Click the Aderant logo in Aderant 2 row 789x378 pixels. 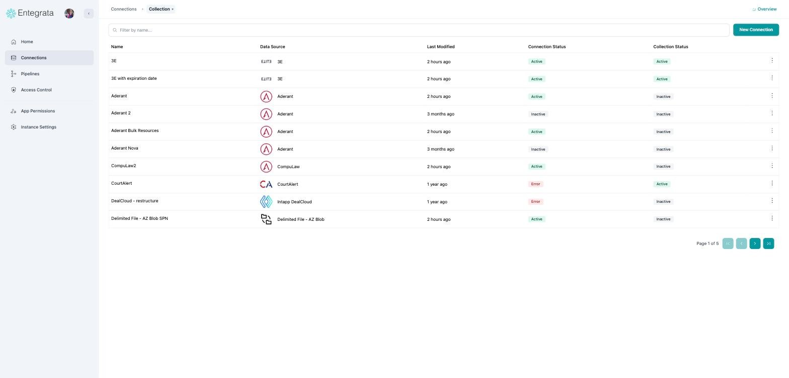point(266,114)
